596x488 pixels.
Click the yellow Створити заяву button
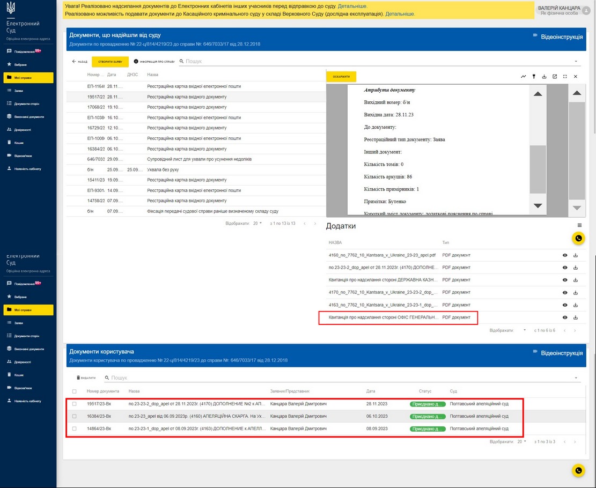click(110, 62)
